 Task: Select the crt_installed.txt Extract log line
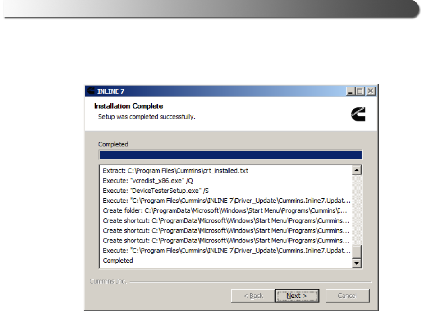tap(175, 170)
